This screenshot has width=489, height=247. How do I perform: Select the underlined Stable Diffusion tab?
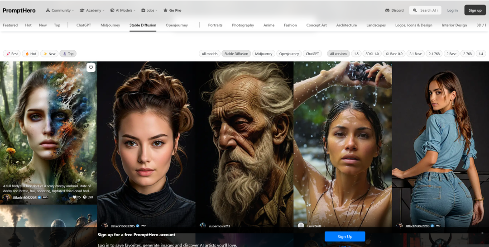coord(143,25)
